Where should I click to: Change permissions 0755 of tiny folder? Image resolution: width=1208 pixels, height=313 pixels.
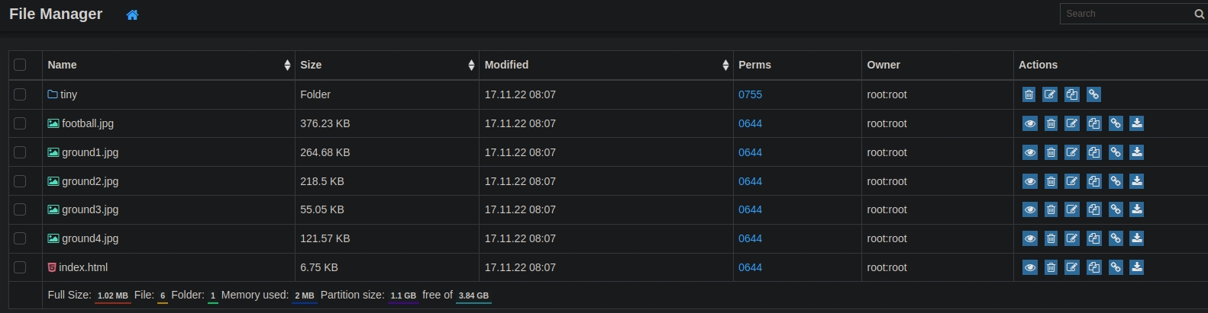pyautogui.click(x=750, y=94)
